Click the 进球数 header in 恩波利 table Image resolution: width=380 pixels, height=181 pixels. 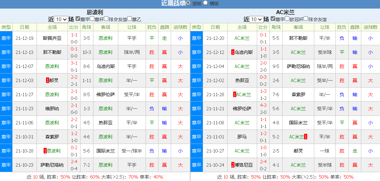[x=180, y=27]
